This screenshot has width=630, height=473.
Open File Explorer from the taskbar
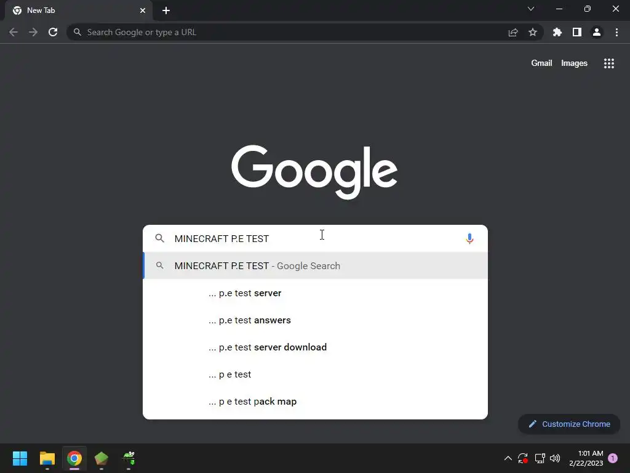[x=47, y=458]
